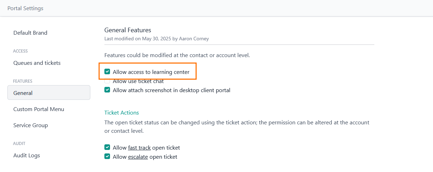Disable the escalate open ticket checkbox

108,157
